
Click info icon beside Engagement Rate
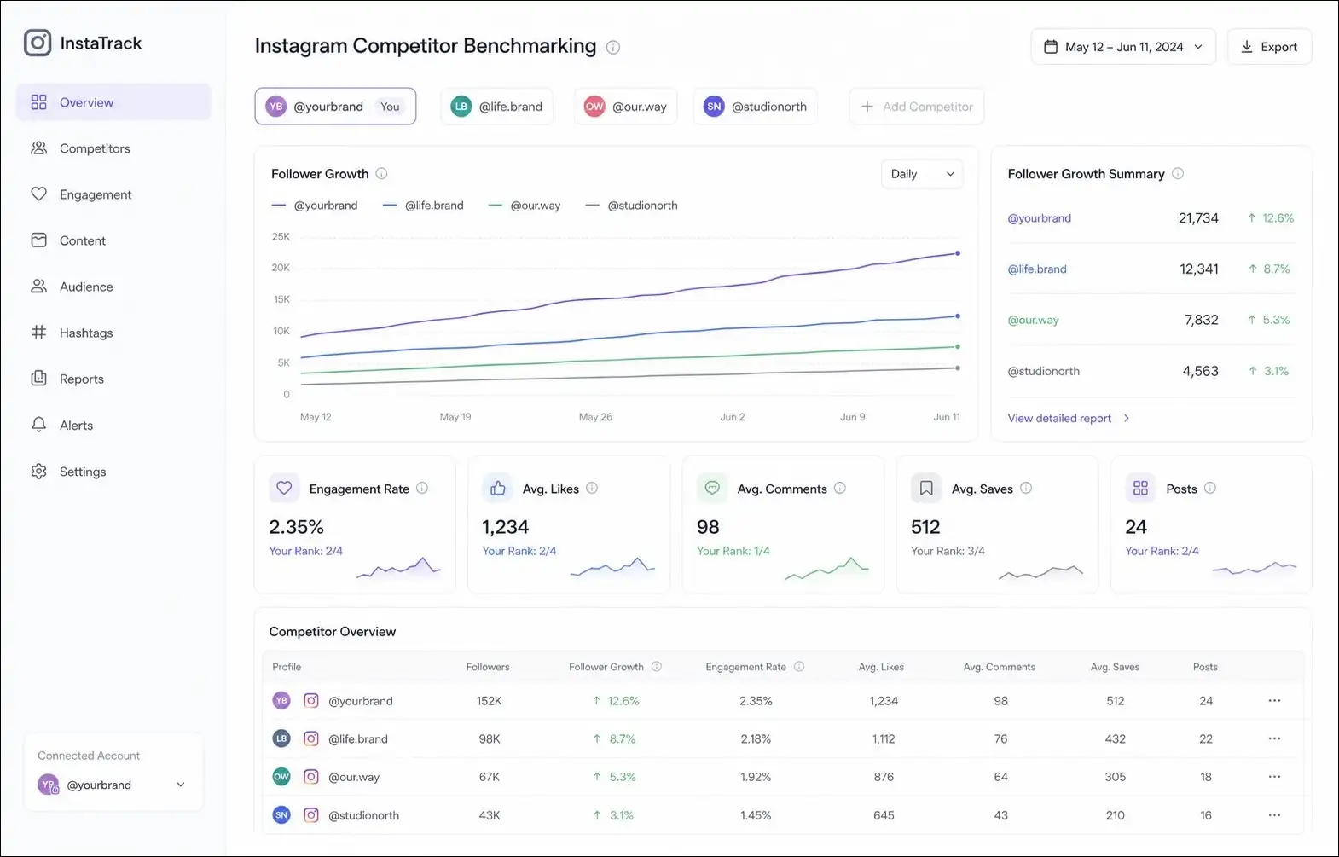(422, 489)
